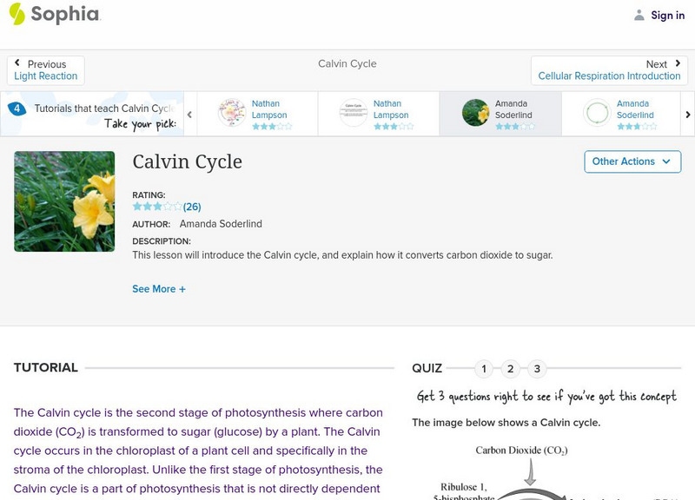Go to Next lesson Cellular Respiration Introduction
This screenshot has height=500, width=695.
[x=609, y=70]
